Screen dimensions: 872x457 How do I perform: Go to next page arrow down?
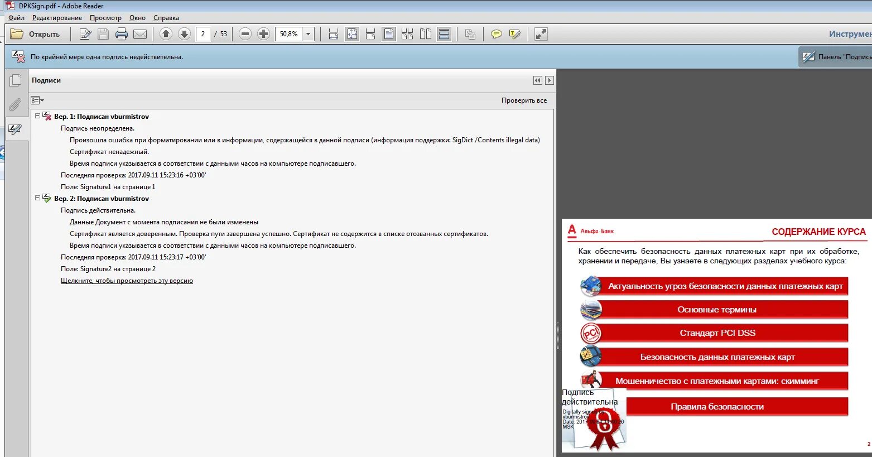185,34
